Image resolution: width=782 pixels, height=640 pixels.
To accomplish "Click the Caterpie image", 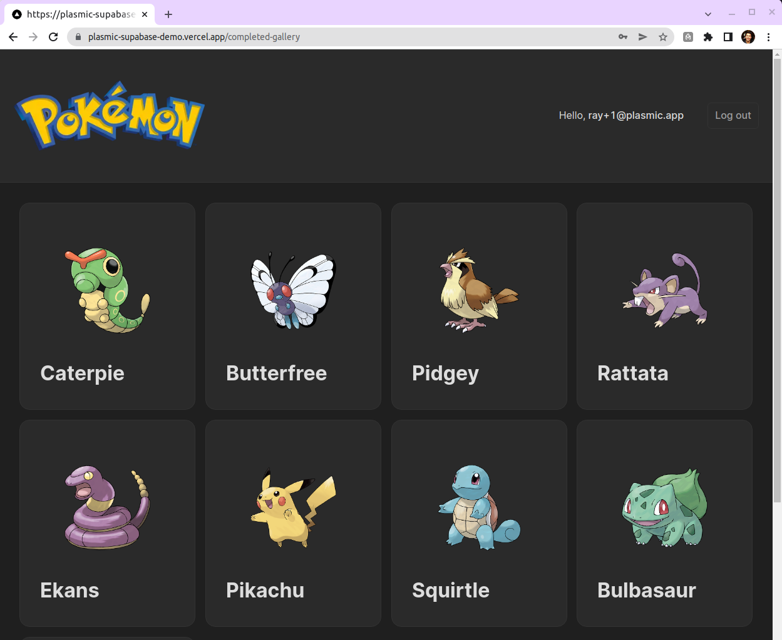I will coord(107,290).
